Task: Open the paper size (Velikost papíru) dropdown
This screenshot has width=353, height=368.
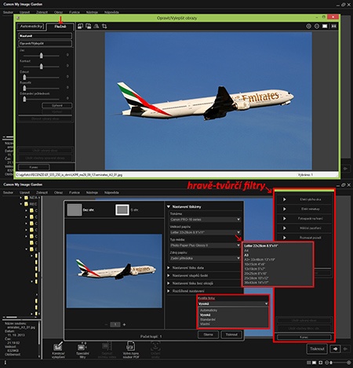Action: tap(205, 232)
